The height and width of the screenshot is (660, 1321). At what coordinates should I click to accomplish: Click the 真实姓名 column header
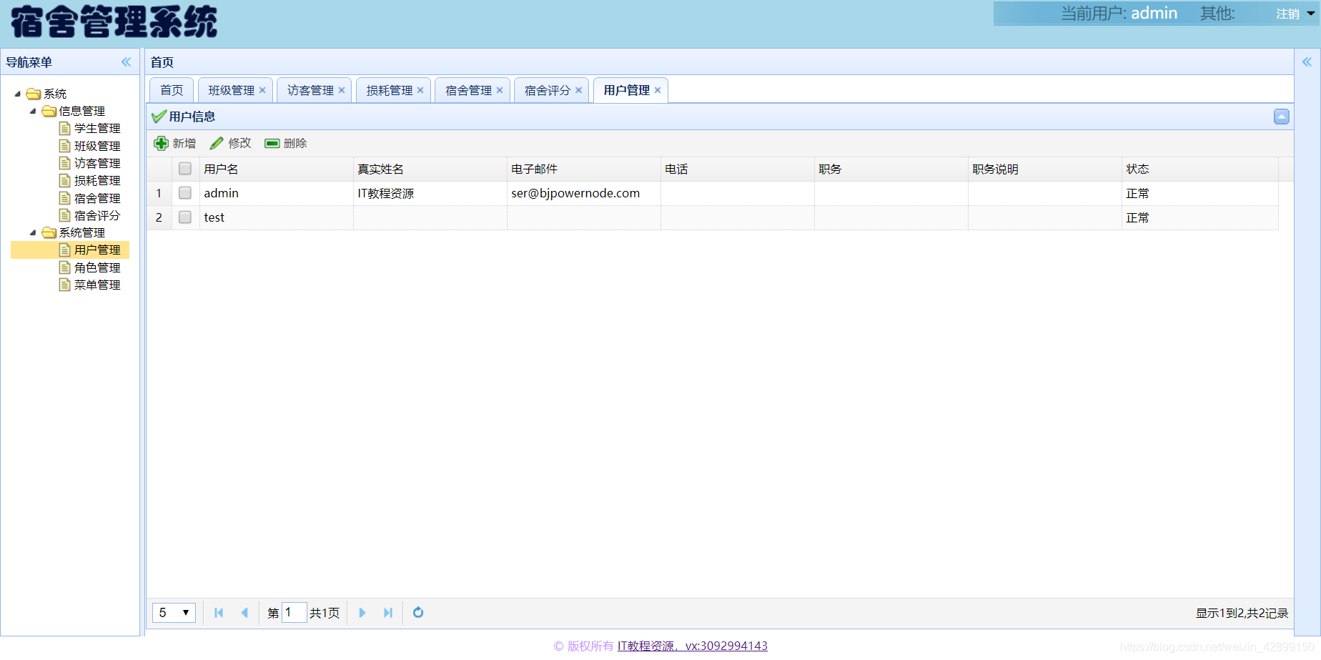[430, 169]
